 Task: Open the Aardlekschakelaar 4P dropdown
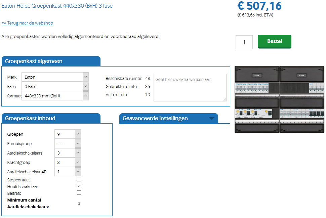point(68,172)
